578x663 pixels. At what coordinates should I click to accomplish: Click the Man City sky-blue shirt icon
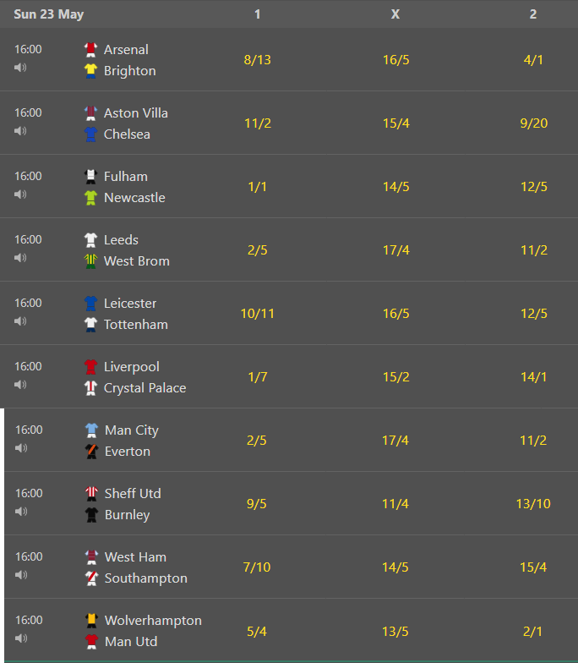[91, 430]
